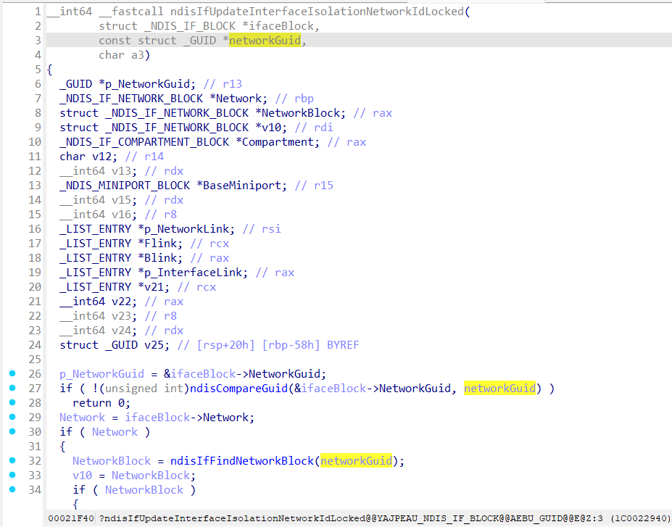672x527 pixels.
Task: Select p_NetworkLink declaration on line 16
Action: 196,229
